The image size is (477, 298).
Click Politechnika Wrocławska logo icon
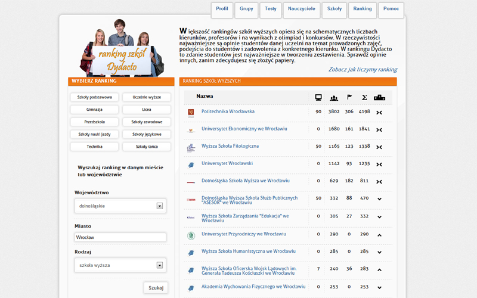point(191,113)
